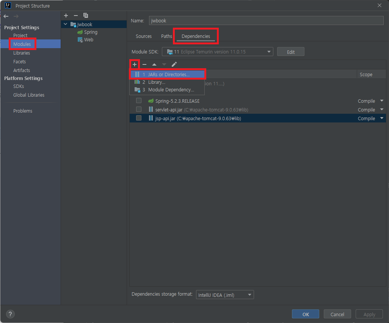This screenshot has width=389, height=323.
Task: Select the jsp-api.jar dependency row
Action: point(257,118)
